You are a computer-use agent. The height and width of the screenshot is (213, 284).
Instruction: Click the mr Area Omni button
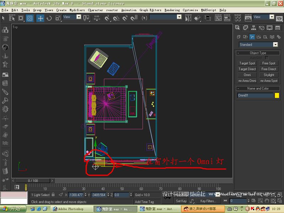tap(247, 81)
